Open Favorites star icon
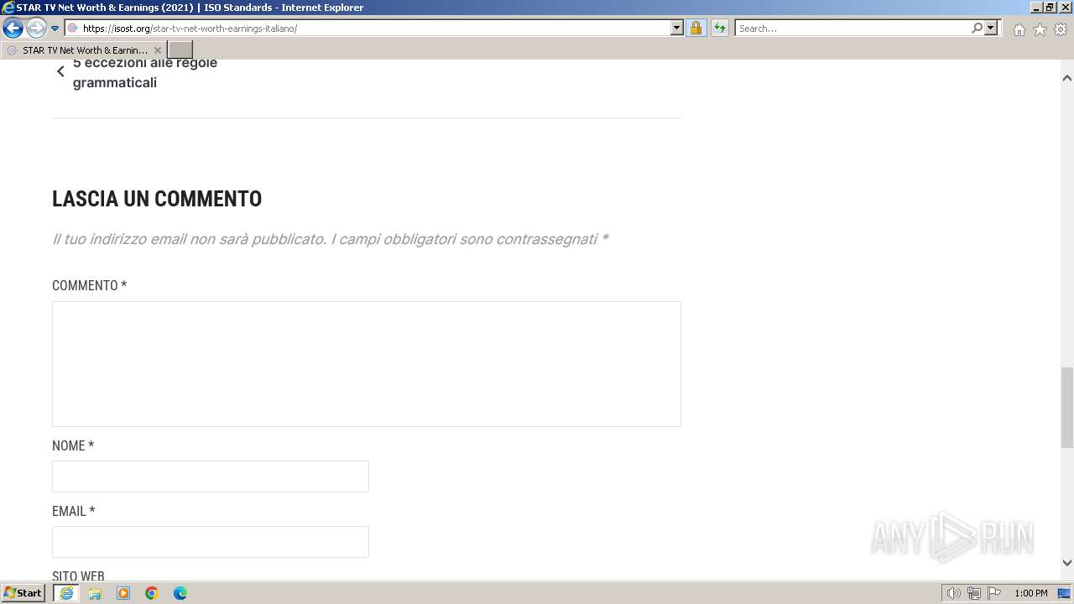Image resolution: width=1074 pixels, height=604 pixels. (x=1040, y=29)
